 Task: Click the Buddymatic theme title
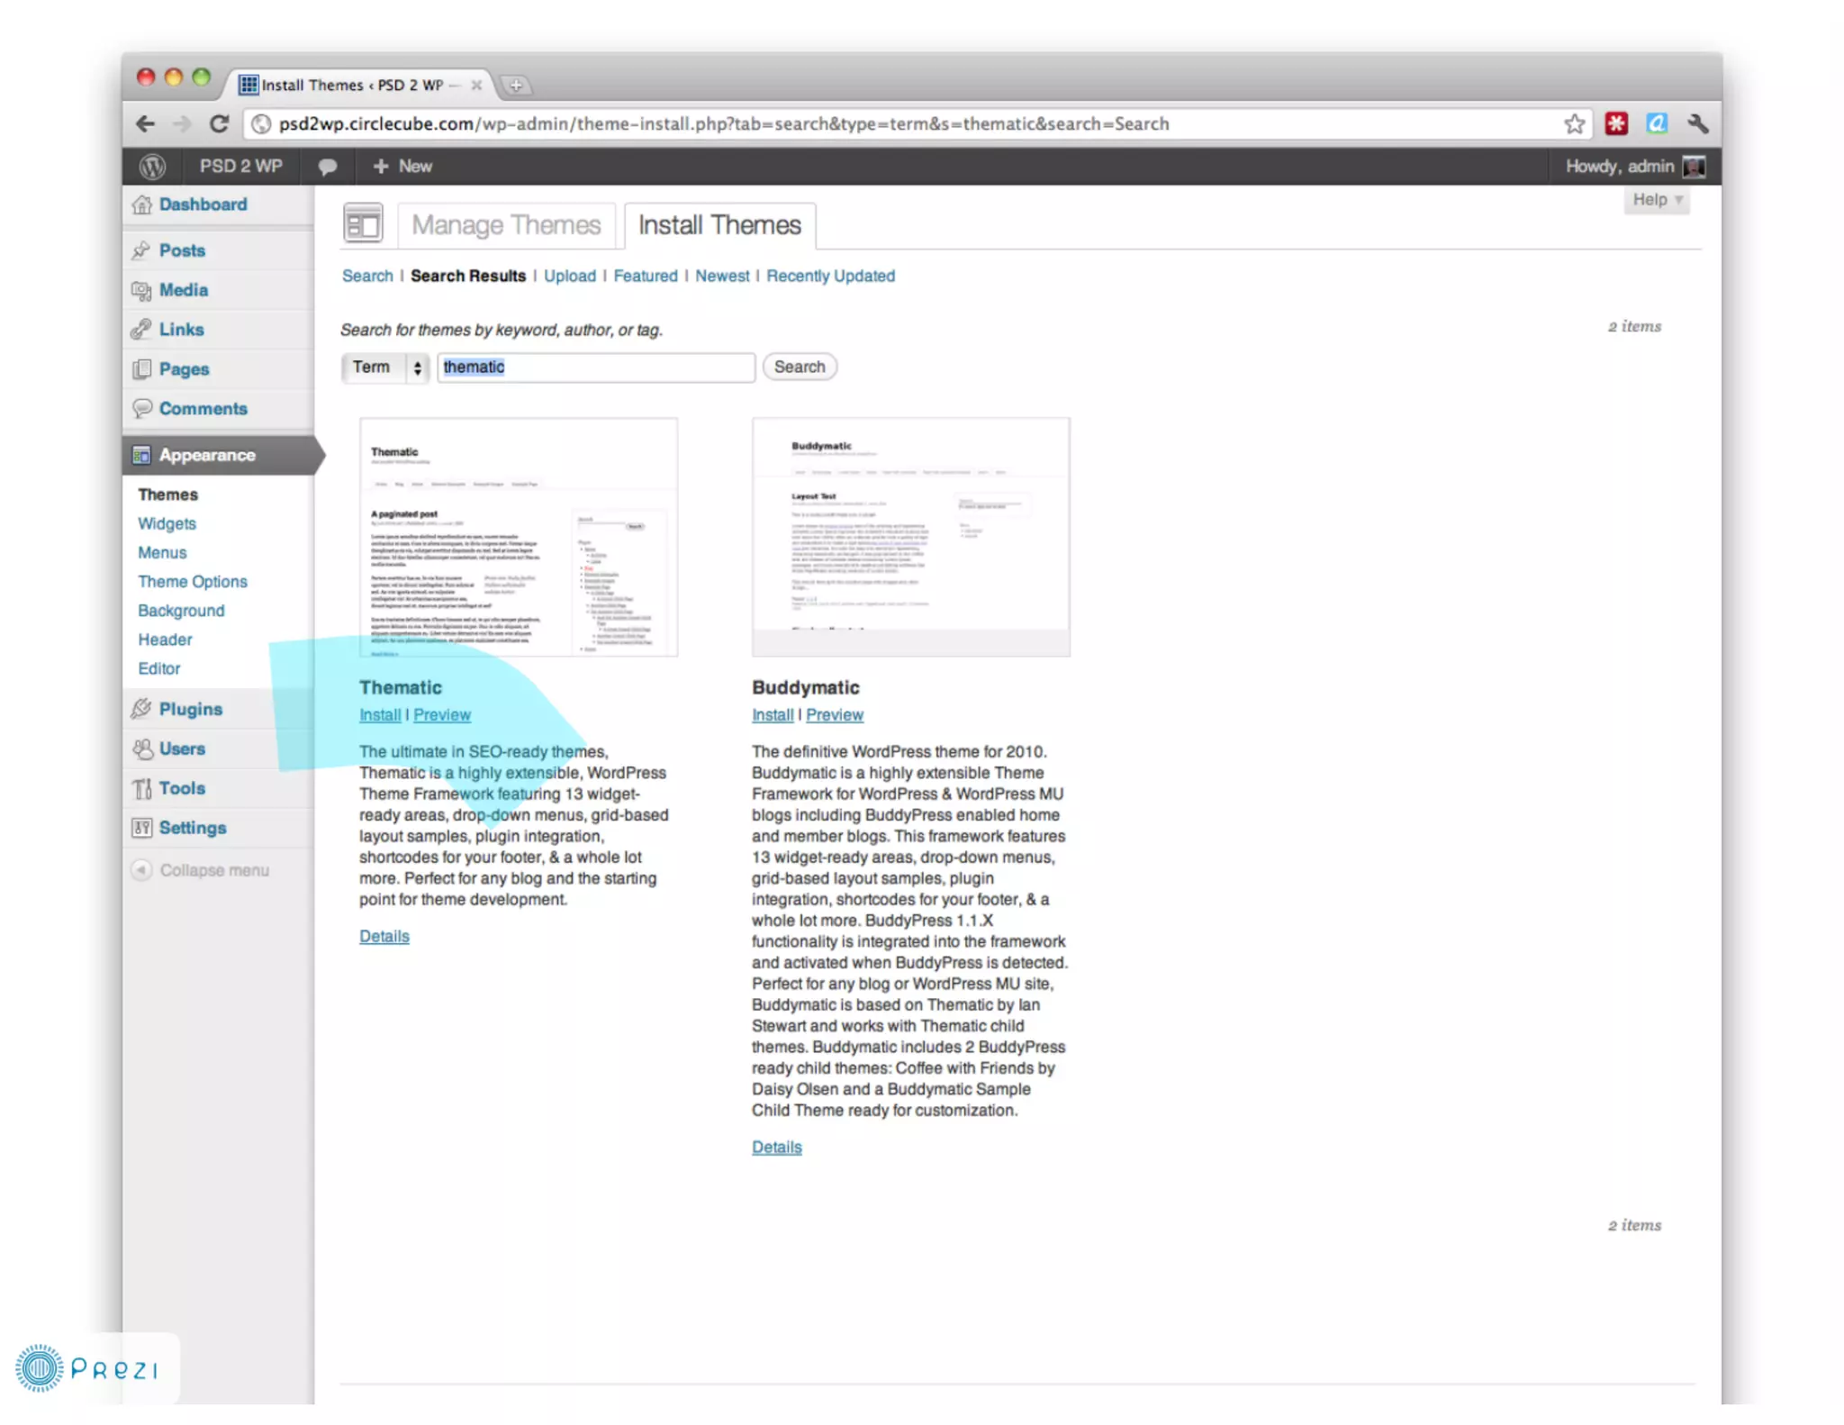805,687
